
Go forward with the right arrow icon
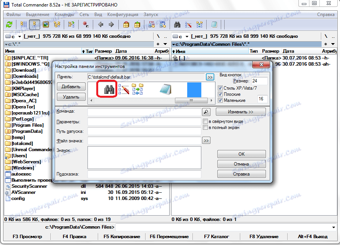pos(111,24)
